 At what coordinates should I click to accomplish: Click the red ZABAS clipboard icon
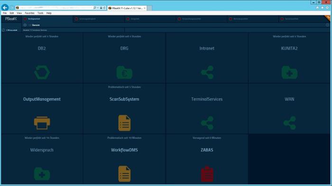pos(207,174)
